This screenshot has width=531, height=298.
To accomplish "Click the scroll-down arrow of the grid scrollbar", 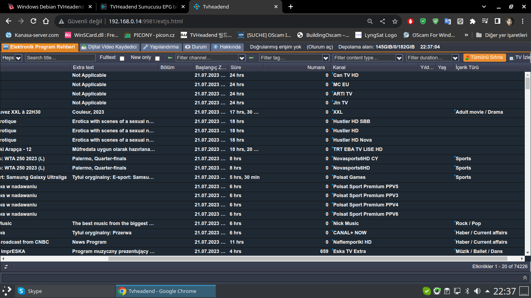I will pyautogui.click(x=528, y=253).
